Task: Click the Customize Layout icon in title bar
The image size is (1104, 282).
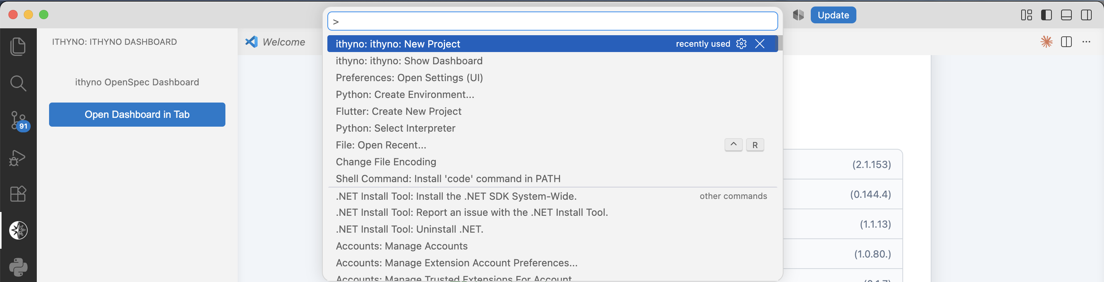Action: [1027, 15]
